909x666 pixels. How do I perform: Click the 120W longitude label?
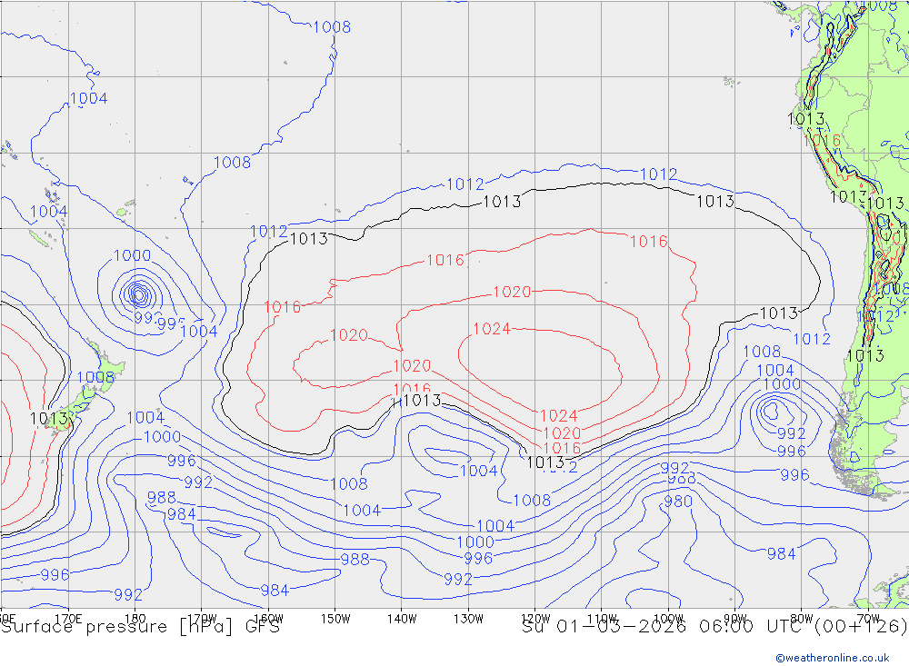point(535,619)
